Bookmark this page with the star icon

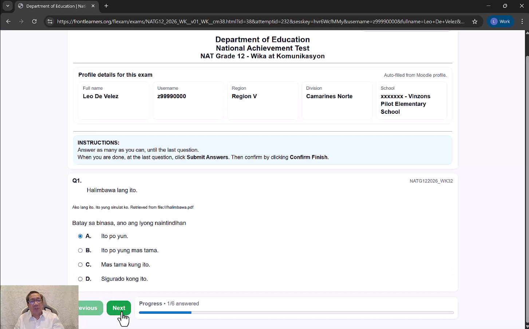(475, 21)
